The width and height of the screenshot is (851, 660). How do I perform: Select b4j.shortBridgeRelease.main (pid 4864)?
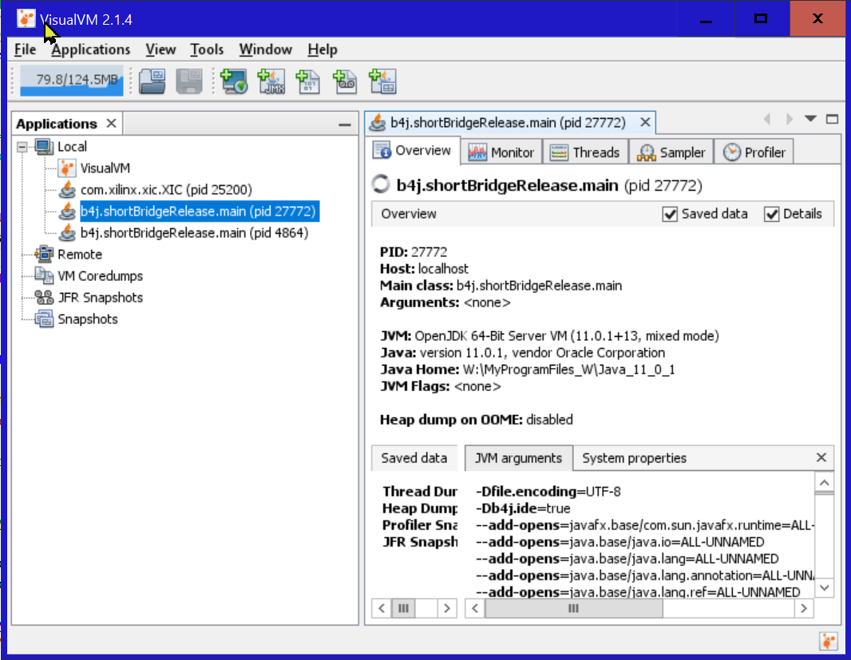(x=194, y=233)
